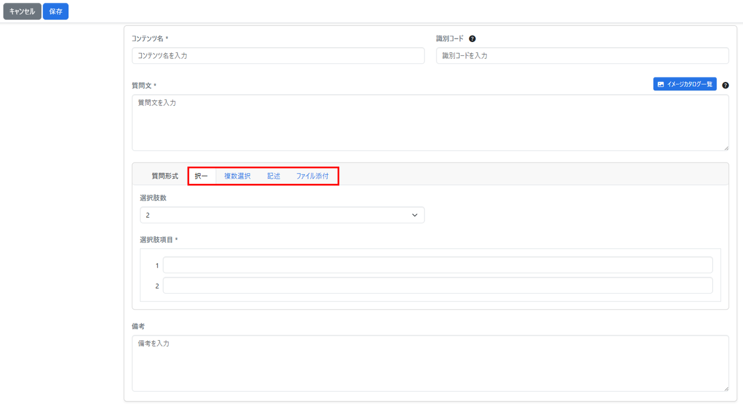Select the 択一 question type tab
Image resolution: width=743 pixels, height=405 pixels.
[x=201, y=176]
